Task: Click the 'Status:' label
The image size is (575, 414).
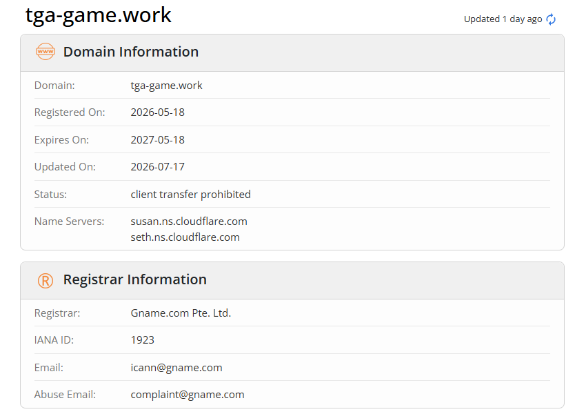Action: click(x=50, y=195)
